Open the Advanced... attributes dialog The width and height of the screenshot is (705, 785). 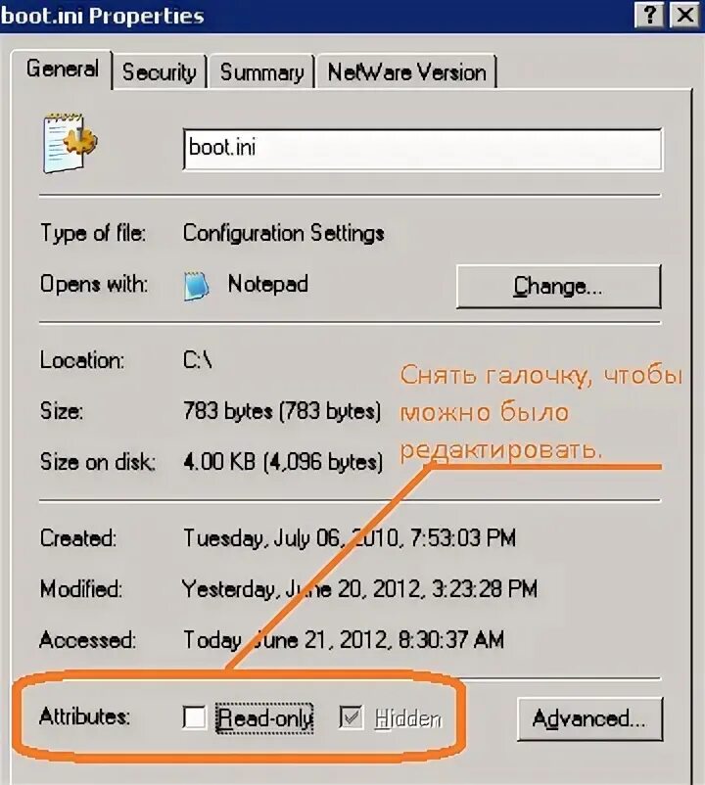point(589,718)
